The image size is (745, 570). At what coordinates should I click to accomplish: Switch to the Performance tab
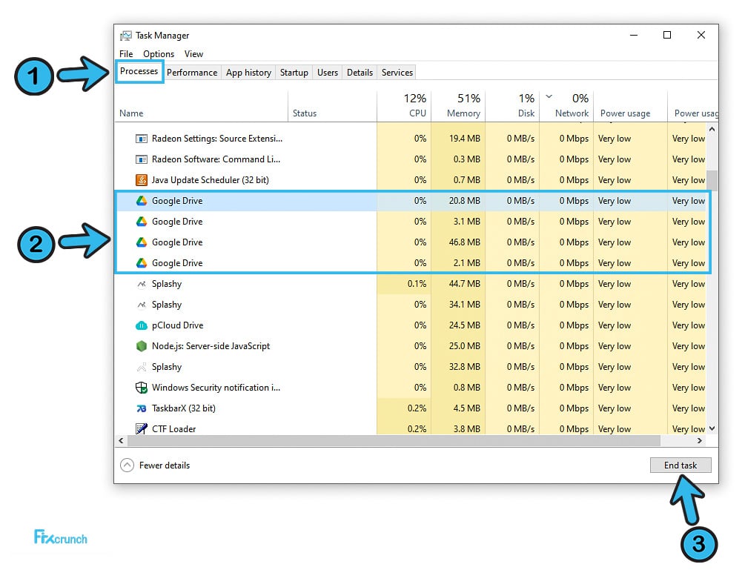pyautogui.click(x=192, y=72)
